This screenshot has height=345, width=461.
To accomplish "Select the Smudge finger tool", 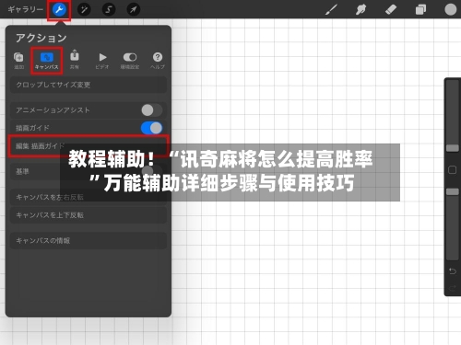I will (361, 9).
